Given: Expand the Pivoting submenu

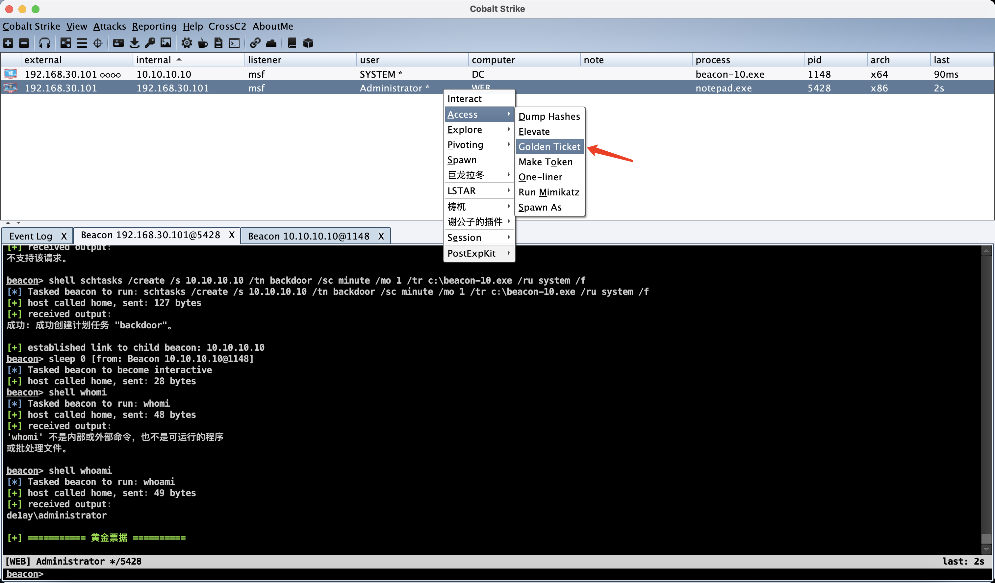Looking at the screenshot, I should pyautogui.click(x=479, y=144).
